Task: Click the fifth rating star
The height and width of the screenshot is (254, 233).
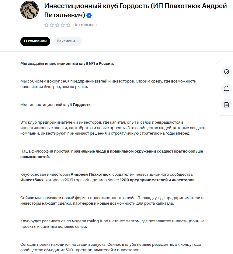Action: 67,25
